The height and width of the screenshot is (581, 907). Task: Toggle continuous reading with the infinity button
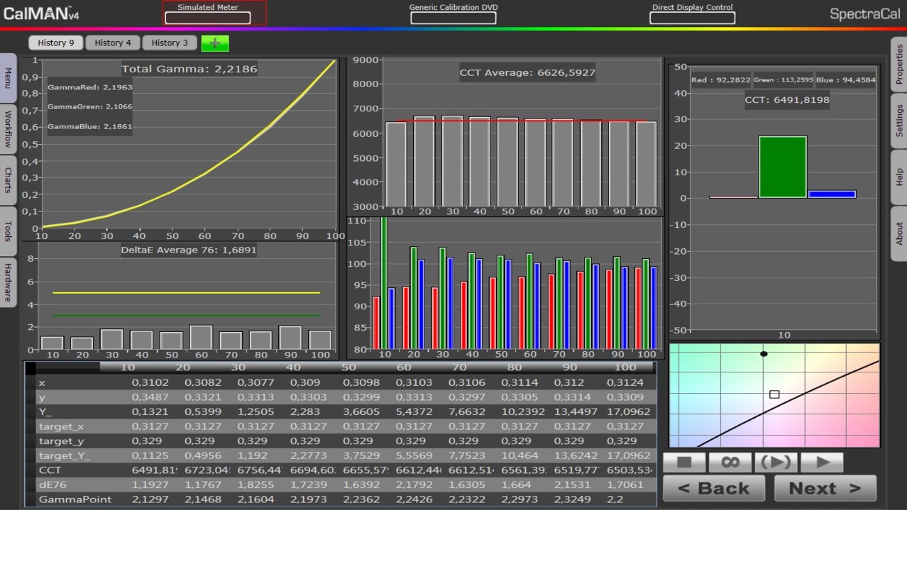point(730,463)
